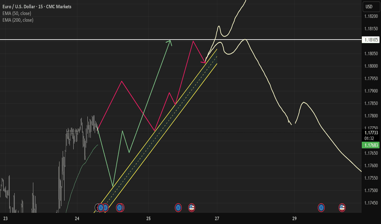Image resolution: width=381 pixels, height=224 pixels.
Task: Click date label 29 on time axis
Action: (x=294, y=218)
